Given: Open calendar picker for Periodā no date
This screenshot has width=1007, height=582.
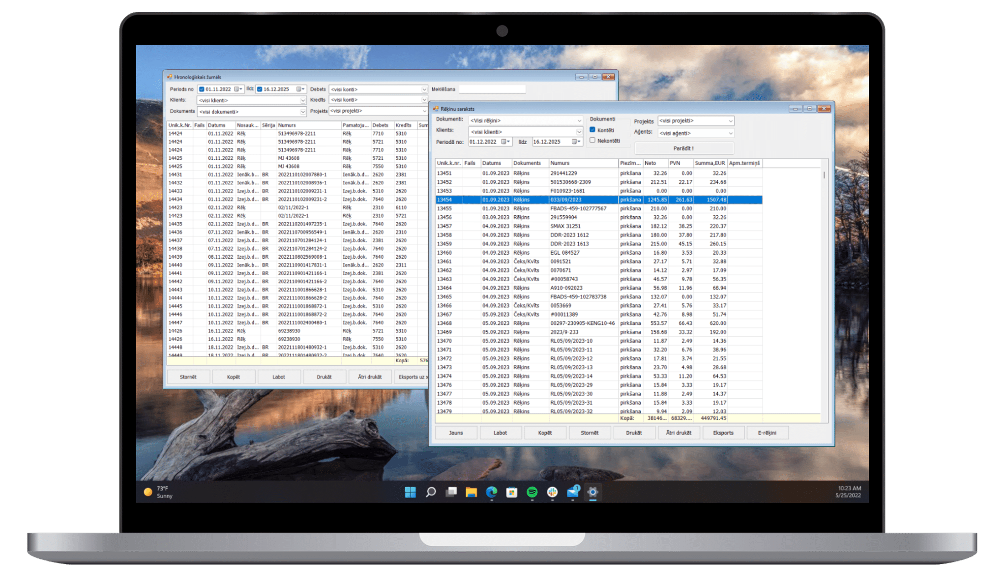Looking at the screenshot, I should tap(505, 142).
